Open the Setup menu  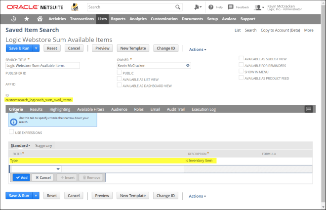212,19
